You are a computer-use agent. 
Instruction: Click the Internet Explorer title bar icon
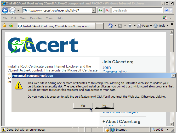click(x=4, y=3)
